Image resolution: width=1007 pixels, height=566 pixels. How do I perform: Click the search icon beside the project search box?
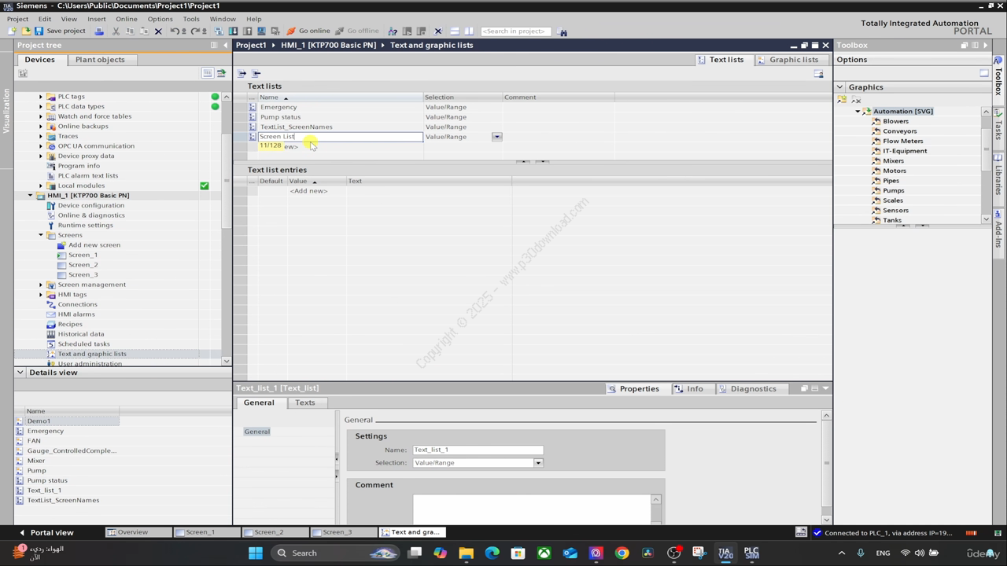click(562, 32)
